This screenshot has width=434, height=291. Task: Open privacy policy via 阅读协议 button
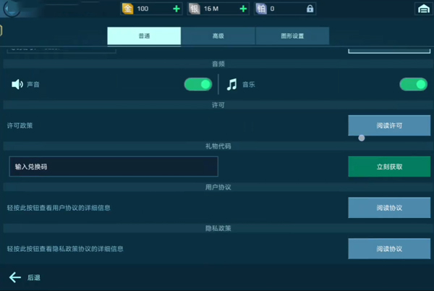pos(389,249)
